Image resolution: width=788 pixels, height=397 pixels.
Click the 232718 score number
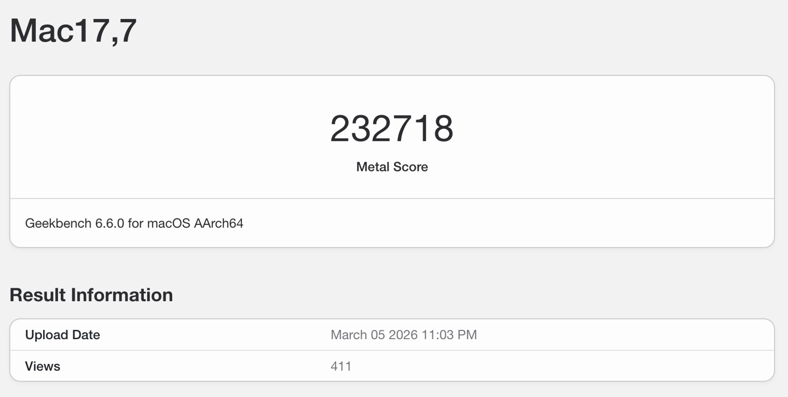click(392, 129)
